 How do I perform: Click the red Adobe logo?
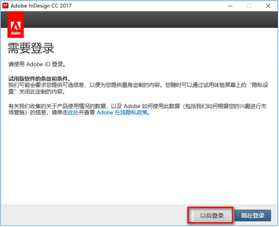click(x=15, y=25)
